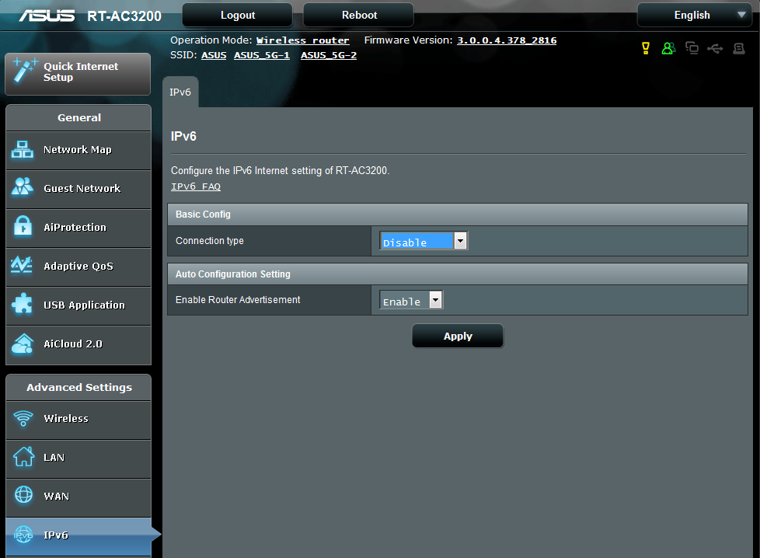This screenshot has height=558, width=760.
Task: Open the Enable Router Advertisement dropdown
Action: (x=411, y=300)
